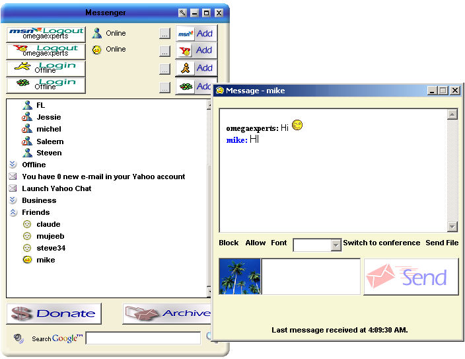Click the smiley icon in Message window title
The width and height of the screenshot is (465, 359).
pos(220,91)
